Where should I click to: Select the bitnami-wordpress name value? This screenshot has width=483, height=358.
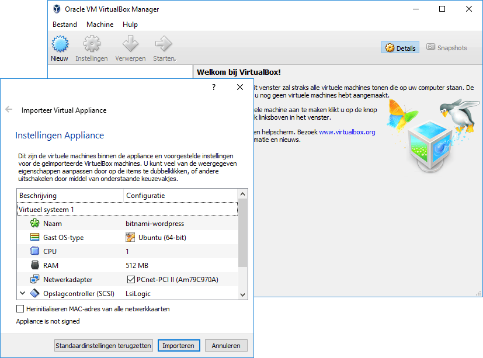(155, 223)
